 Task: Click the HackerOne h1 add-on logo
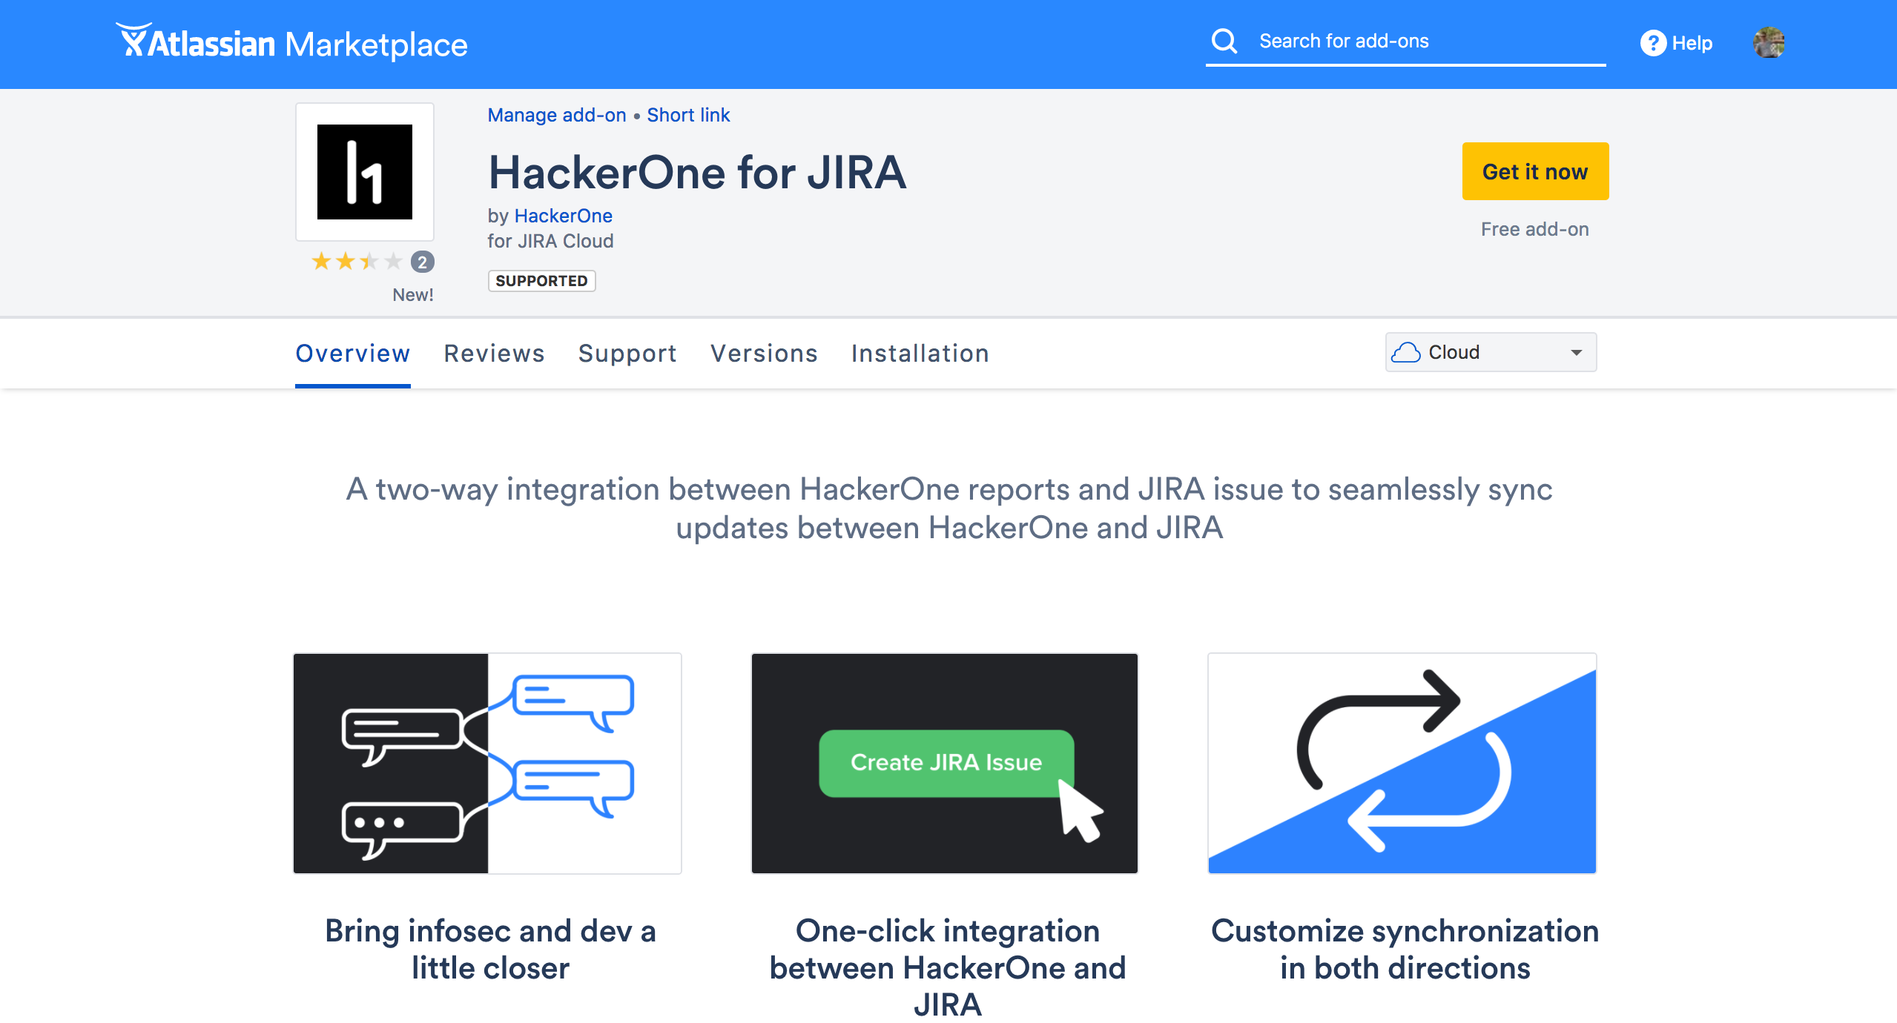coord(364,172)
